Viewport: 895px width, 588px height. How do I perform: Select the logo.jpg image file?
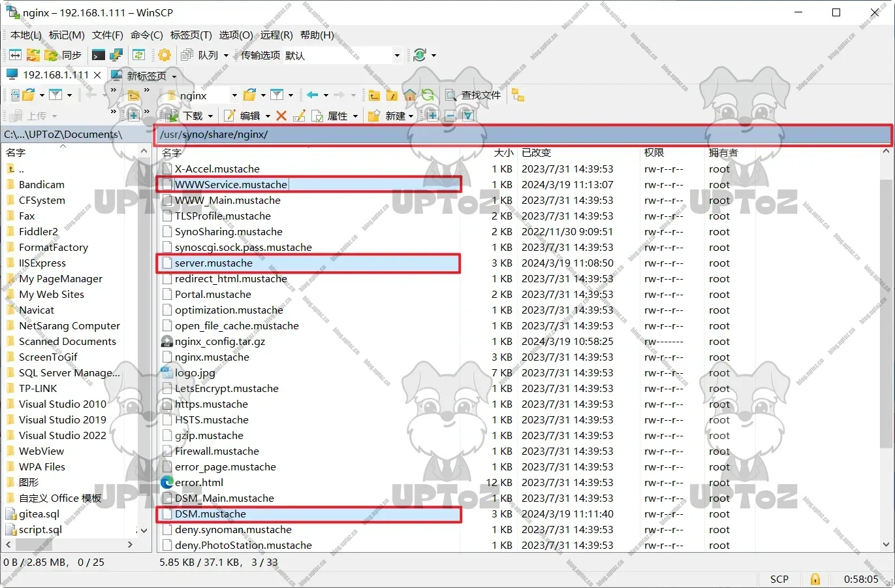point(195,373)
